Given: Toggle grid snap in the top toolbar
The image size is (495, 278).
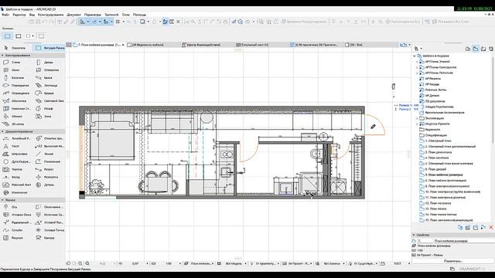Looking at the screenshot, I should pos(118,22).
